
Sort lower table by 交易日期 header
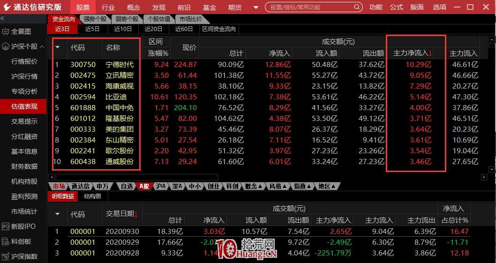coord(122,214)
